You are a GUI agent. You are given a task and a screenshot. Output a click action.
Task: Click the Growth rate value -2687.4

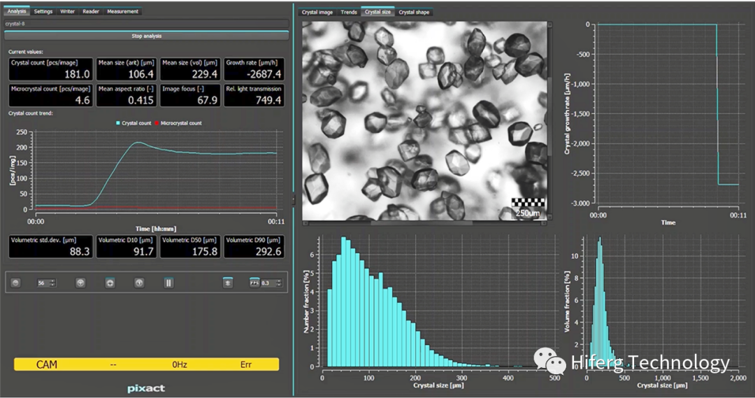click(x=262, y=73)
